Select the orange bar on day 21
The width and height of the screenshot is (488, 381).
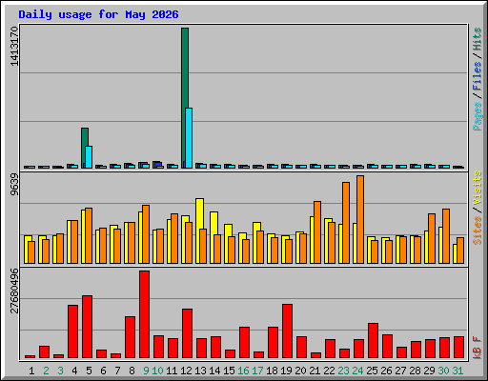coord(317,232)
